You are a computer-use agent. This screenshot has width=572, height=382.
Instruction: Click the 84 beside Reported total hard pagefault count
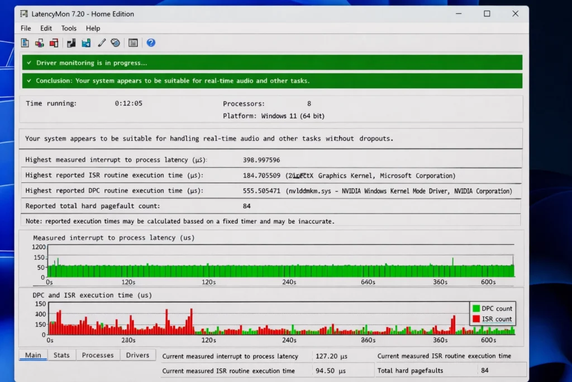pos(246,206)
